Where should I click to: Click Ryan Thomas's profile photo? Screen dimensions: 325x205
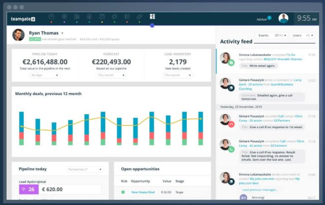18,35
